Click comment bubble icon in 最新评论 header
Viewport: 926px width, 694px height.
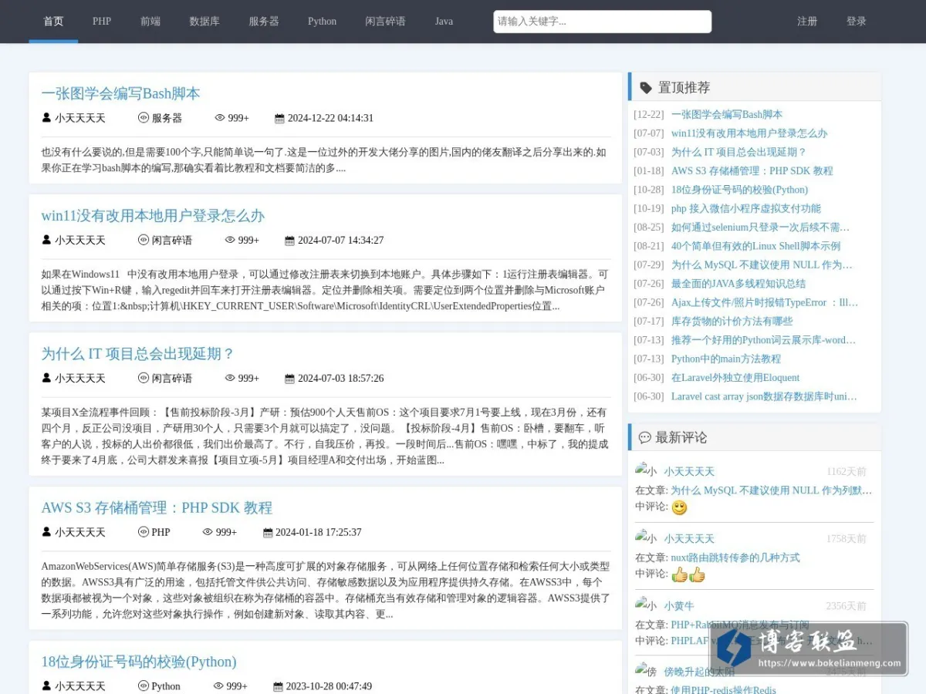(x=645, y=437)
